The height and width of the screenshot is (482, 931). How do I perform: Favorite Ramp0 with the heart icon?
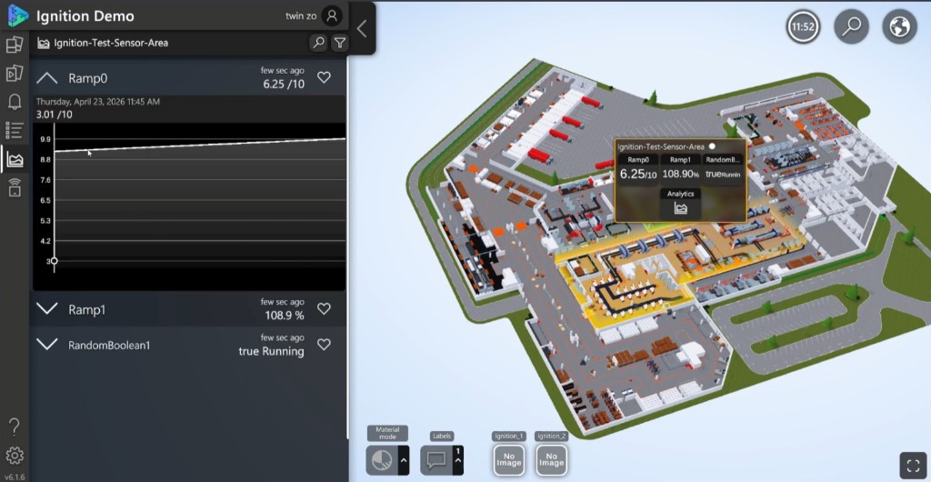tap(324, 77)
